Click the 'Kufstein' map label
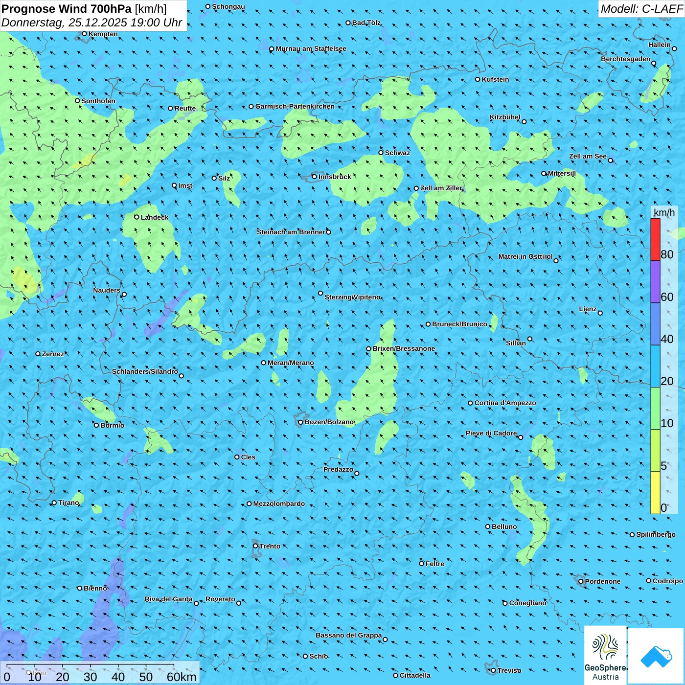685x685 pixels. (x=495, y=79)
